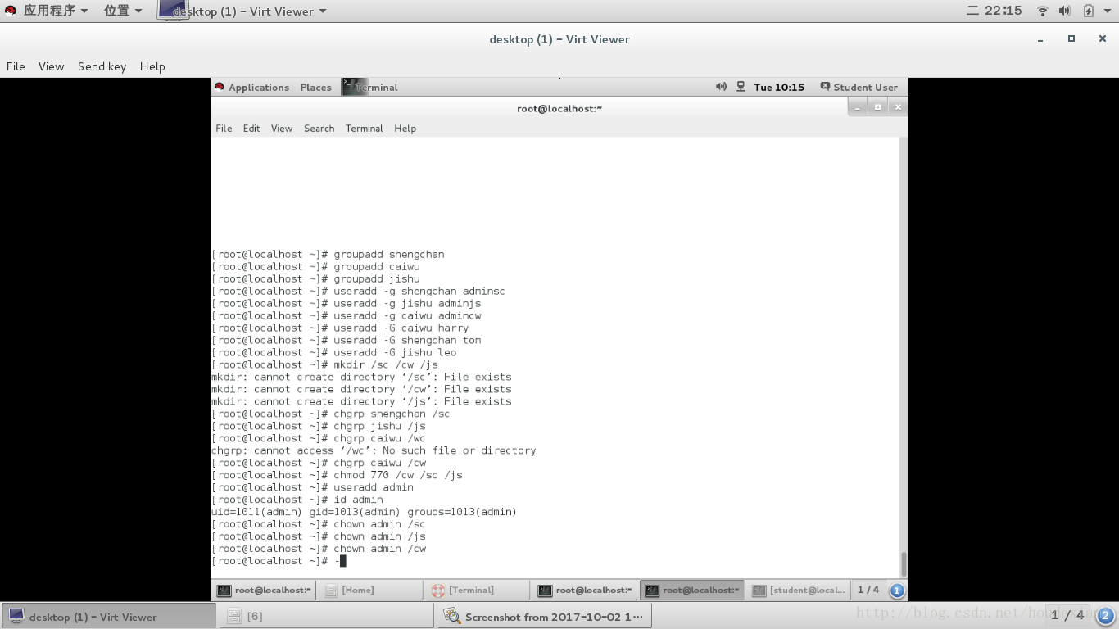Click the file manager icon beside [Home]
1119x629 pixels.
coord(330,590)
